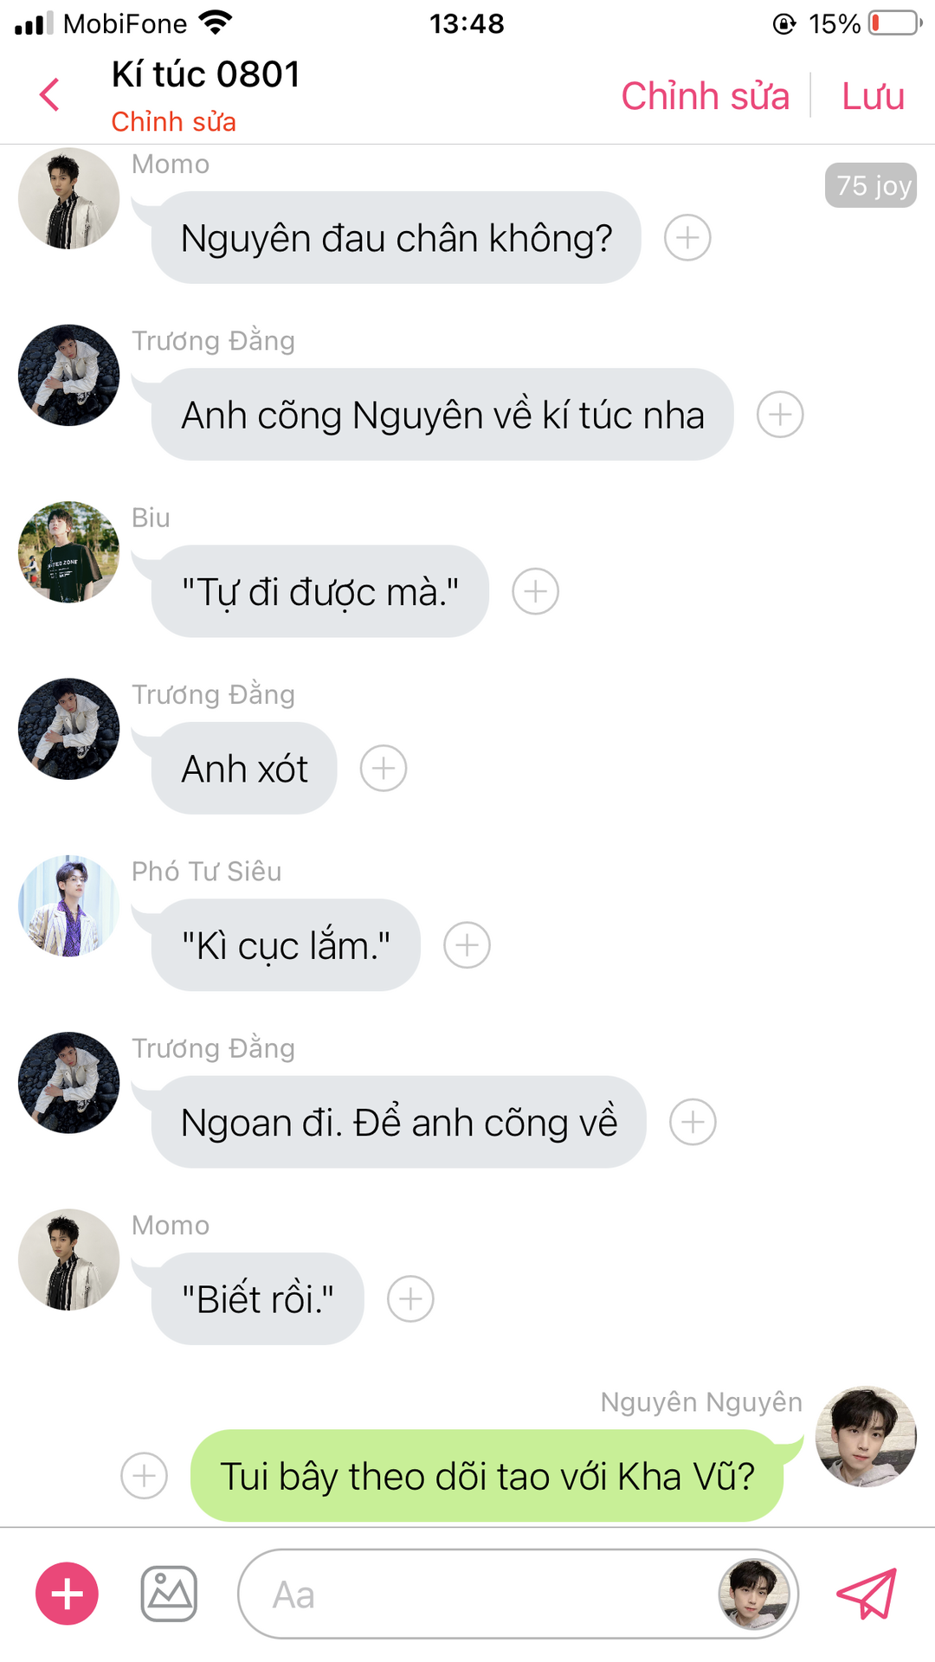Switch character via avatar in input field

(754, 1594)
